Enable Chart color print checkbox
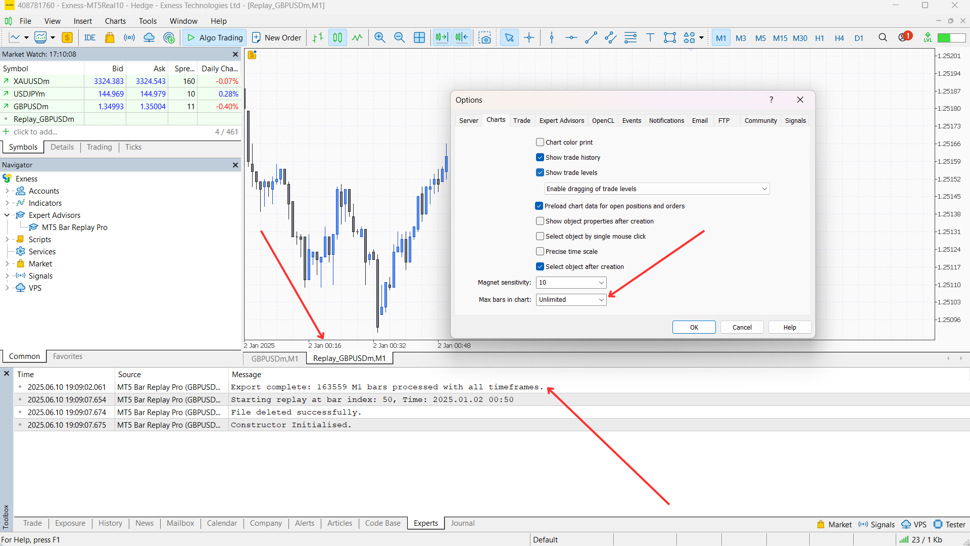Screen dimensions: 970x546 540,143
